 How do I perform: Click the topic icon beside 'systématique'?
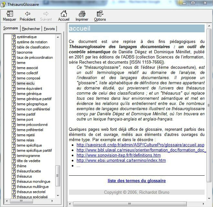coord(14,36)
